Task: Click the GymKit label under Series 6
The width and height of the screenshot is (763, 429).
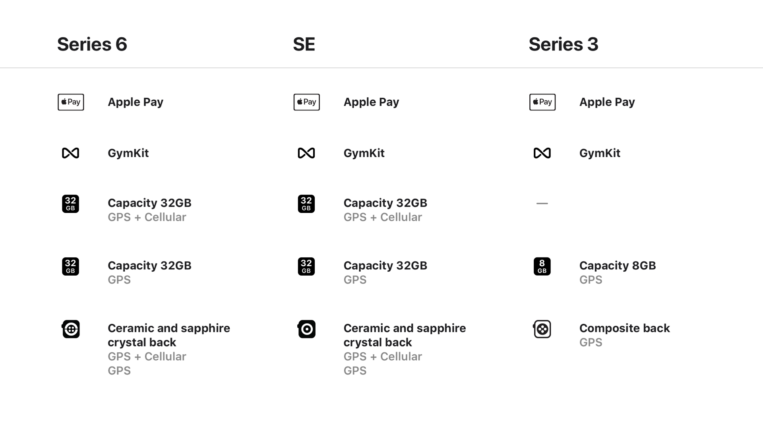Action: coord(128,153)
